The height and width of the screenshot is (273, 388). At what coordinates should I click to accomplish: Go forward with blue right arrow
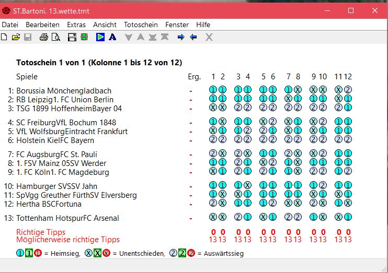[181, 37]
